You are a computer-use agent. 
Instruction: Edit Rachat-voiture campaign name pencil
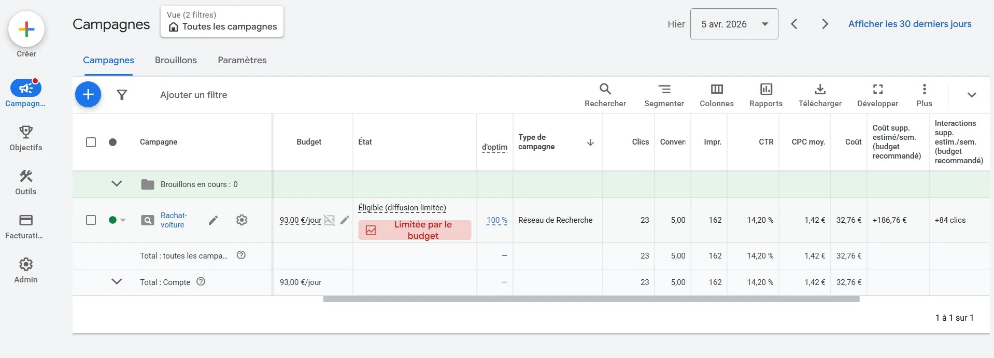click(213, 220)
